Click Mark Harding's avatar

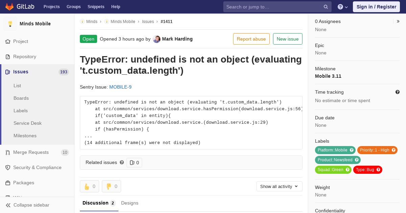coord(156,39)
